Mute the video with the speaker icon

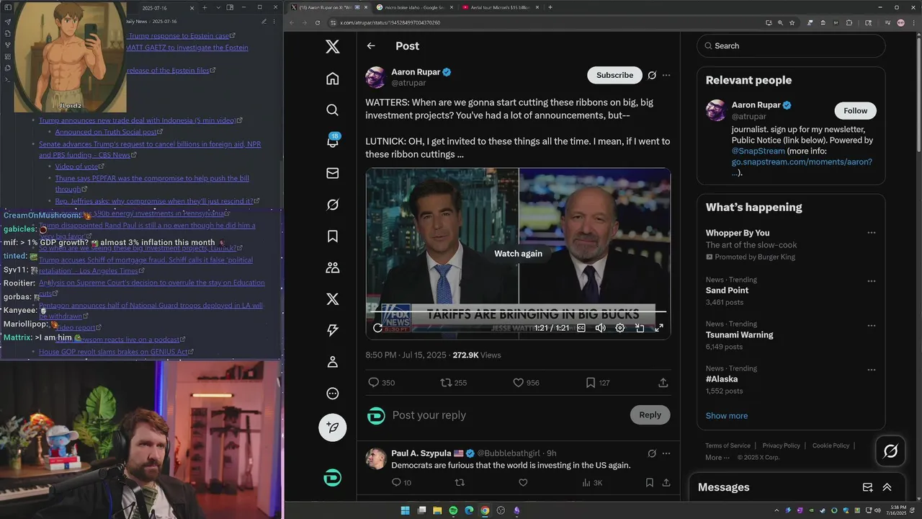(600, 328)
